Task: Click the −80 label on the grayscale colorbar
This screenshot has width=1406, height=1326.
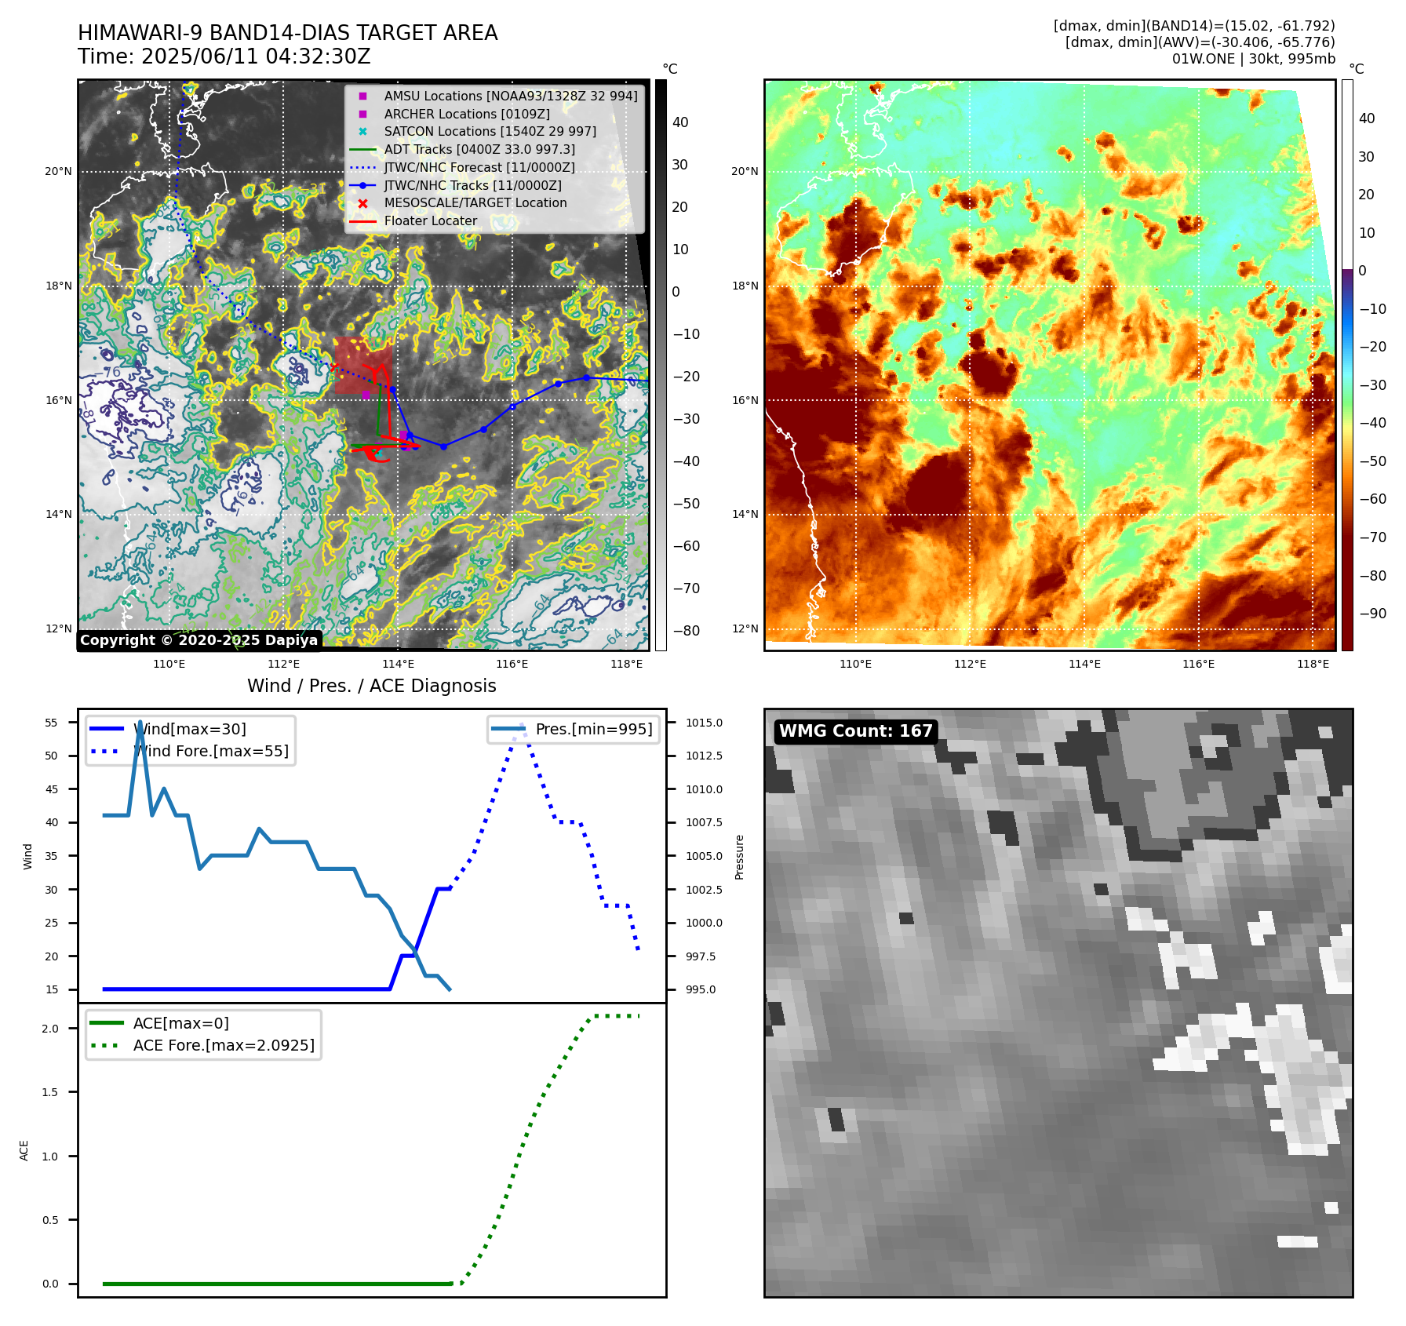Action: [x=686, y=631]
